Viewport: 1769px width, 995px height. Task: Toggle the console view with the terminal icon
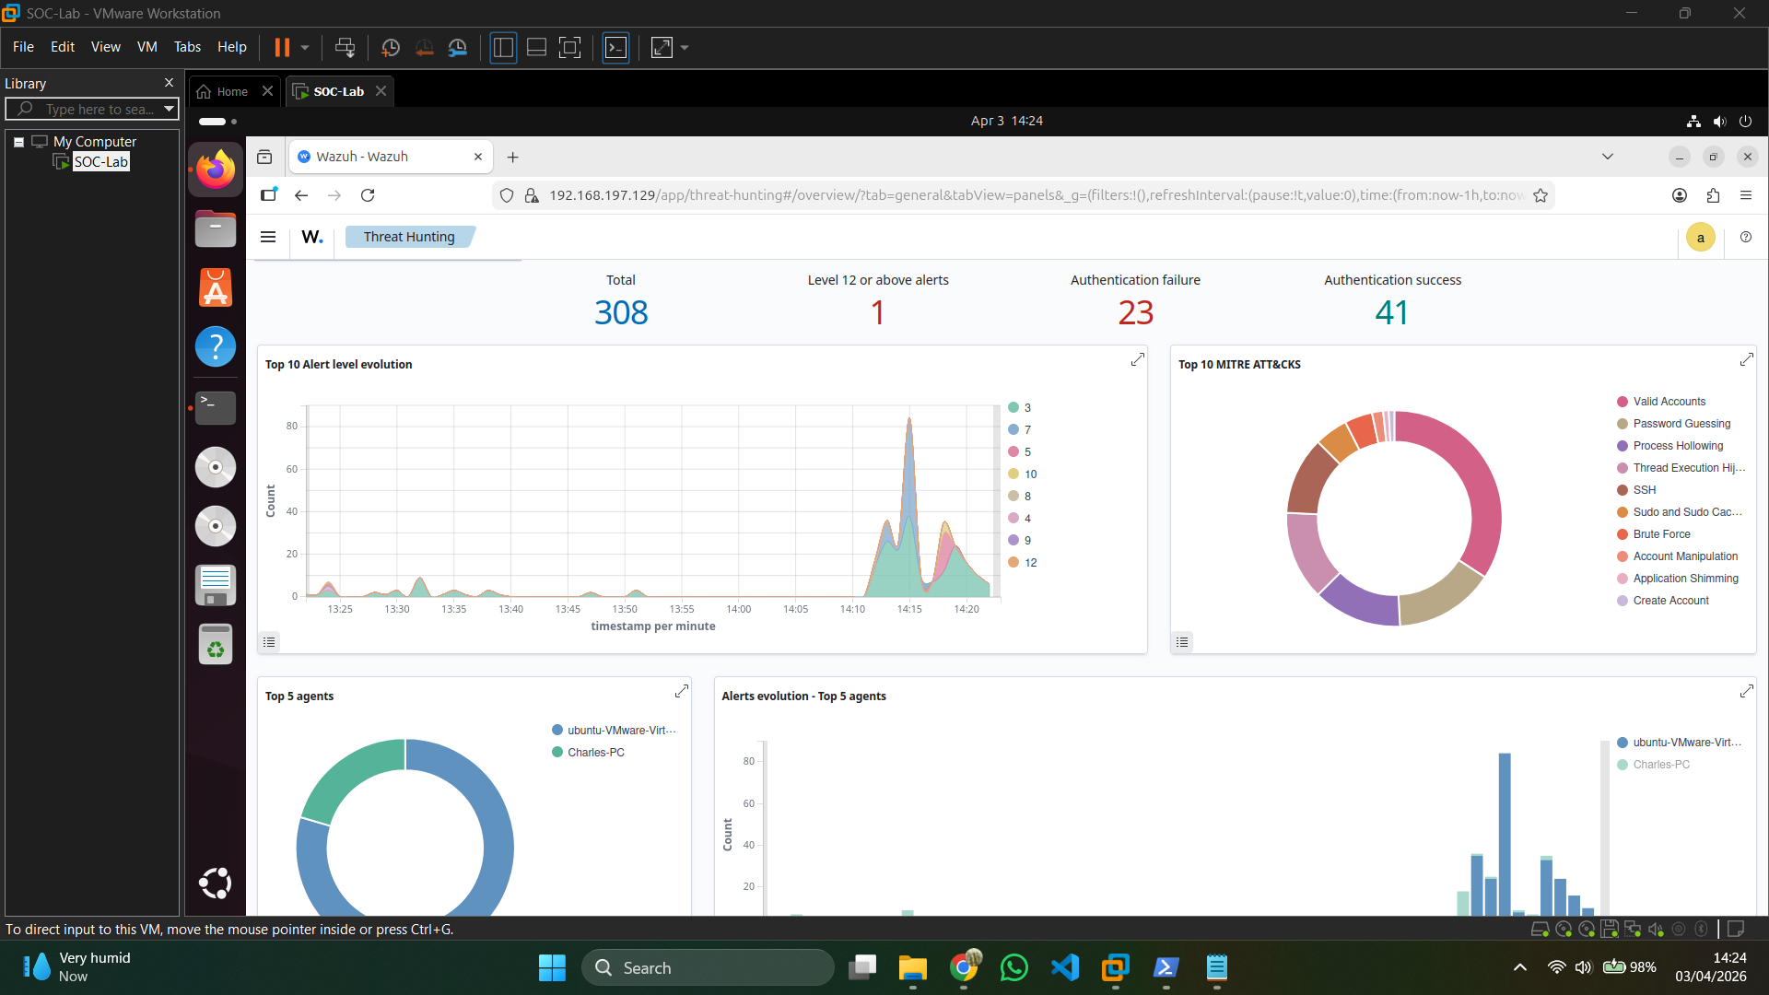click(615, 47)
